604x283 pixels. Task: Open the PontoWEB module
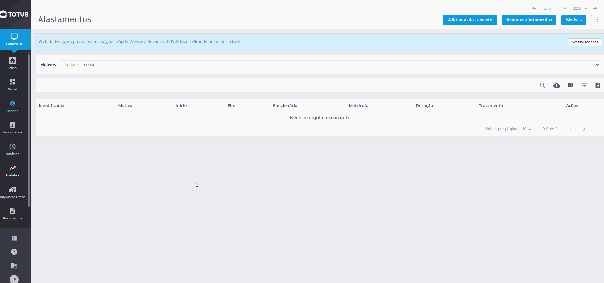click(14, 40)
